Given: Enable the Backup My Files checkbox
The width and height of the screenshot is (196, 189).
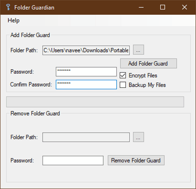Looking at the screenshot, I should click(x=123, y=85).
